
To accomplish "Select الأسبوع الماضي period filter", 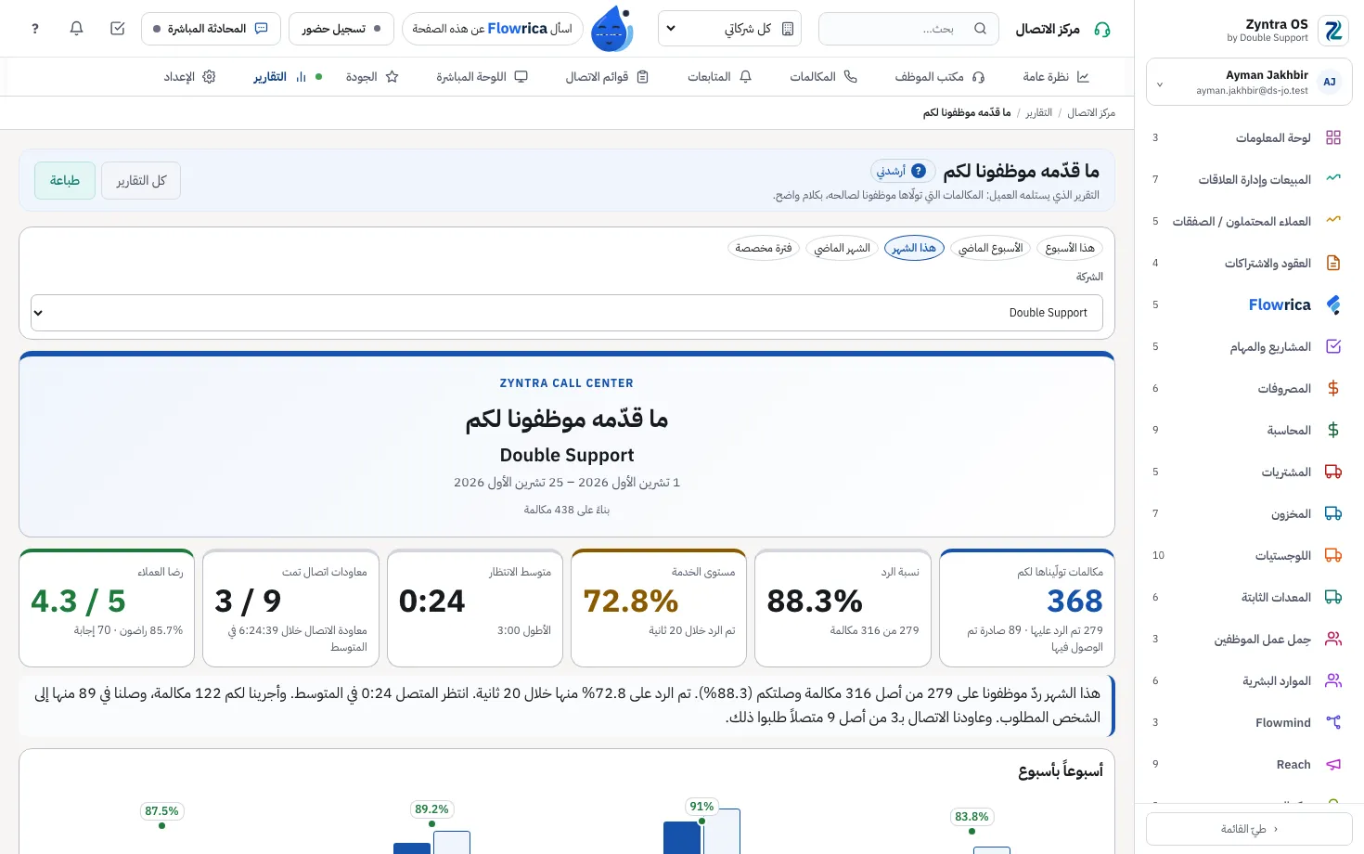I will pyautogui.click(x=991, y=248).
